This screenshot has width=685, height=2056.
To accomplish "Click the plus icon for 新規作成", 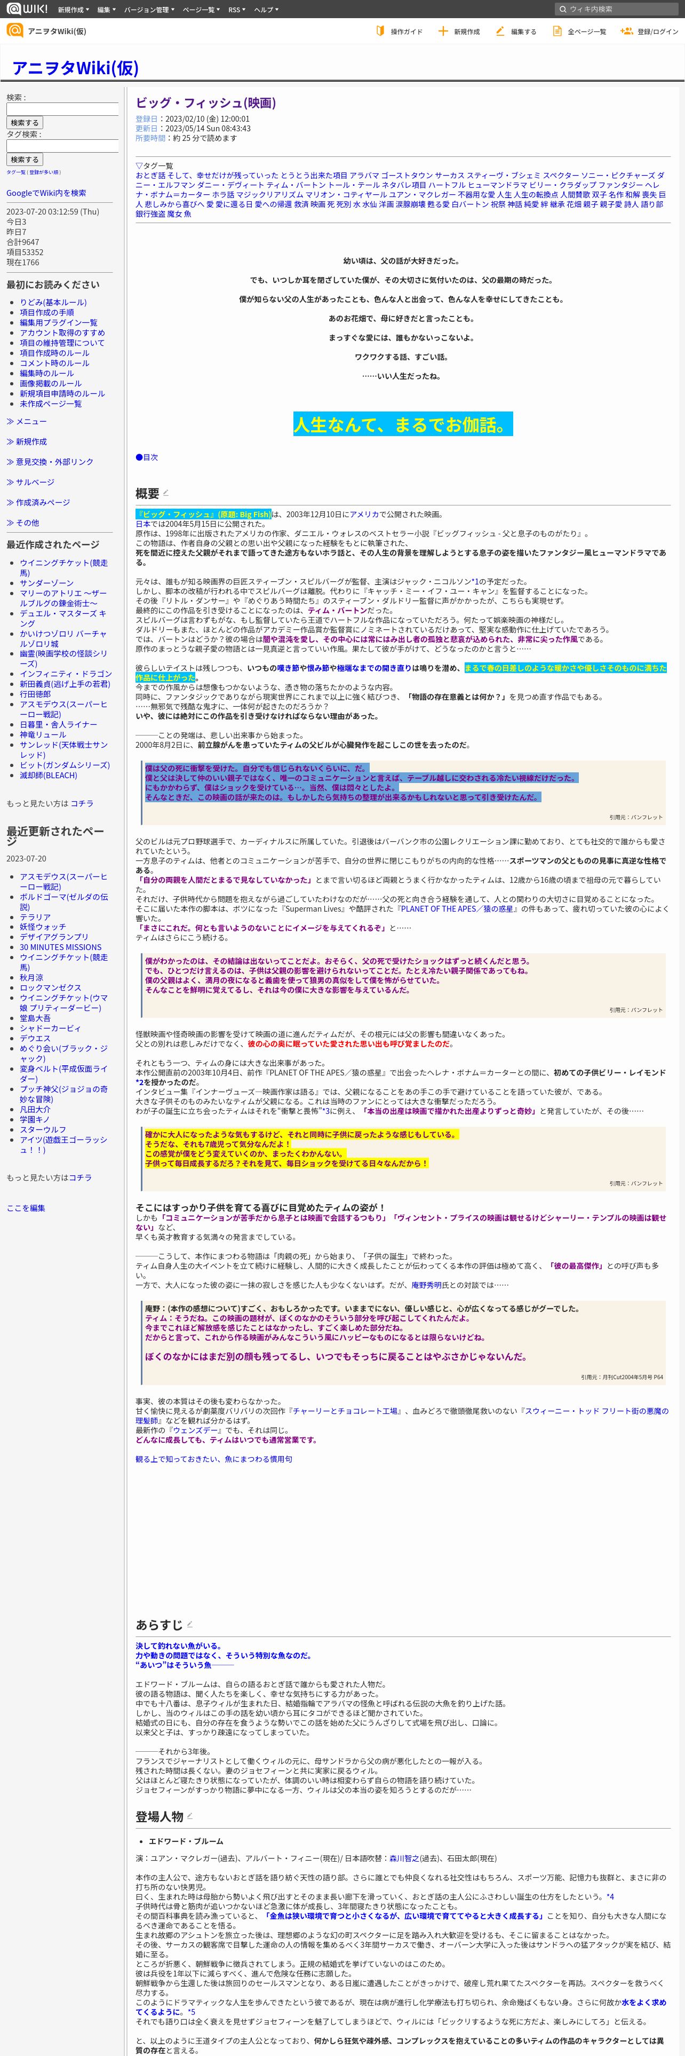I will (443, 31).
